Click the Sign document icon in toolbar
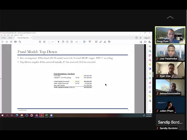This screenshot has height=140, width=187. click(x=105, y=42)
